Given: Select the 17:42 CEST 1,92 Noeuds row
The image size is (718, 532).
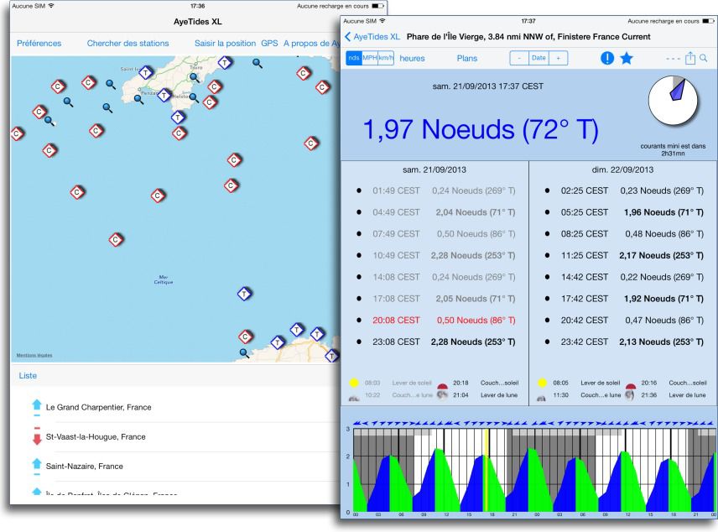Looking at the screenshot, I should coord(624,299).
